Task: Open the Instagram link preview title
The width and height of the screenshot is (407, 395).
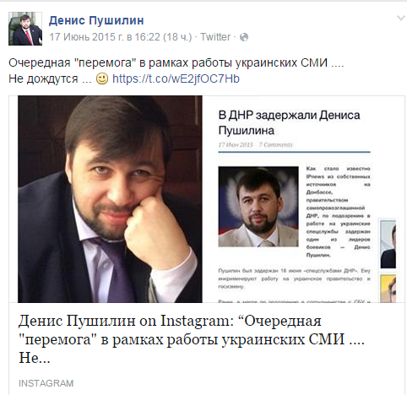Action: [x=192, y=339]
